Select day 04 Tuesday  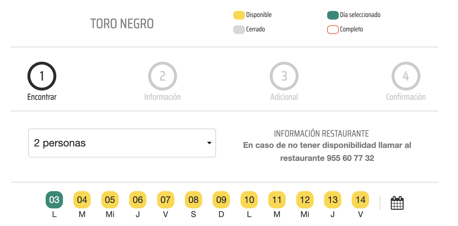82,200
